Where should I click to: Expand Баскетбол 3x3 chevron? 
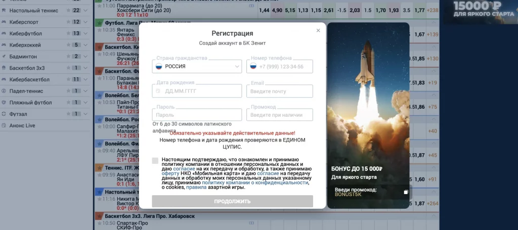click(x=85, y=68)
